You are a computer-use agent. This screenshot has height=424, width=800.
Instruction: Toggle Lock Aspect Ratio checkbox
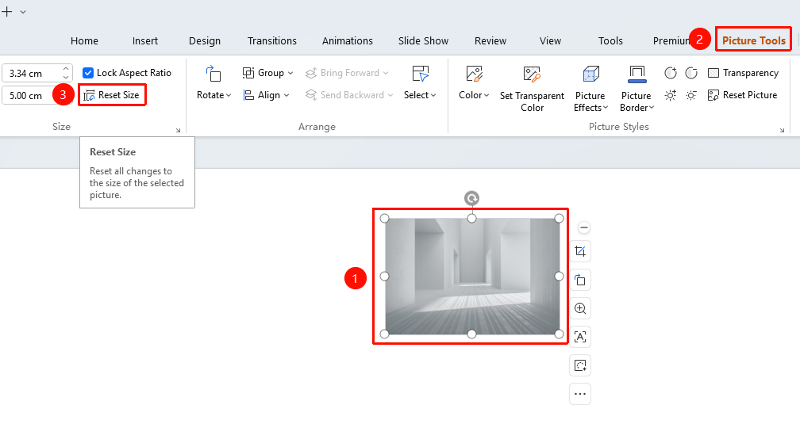[x=88, y=73]
